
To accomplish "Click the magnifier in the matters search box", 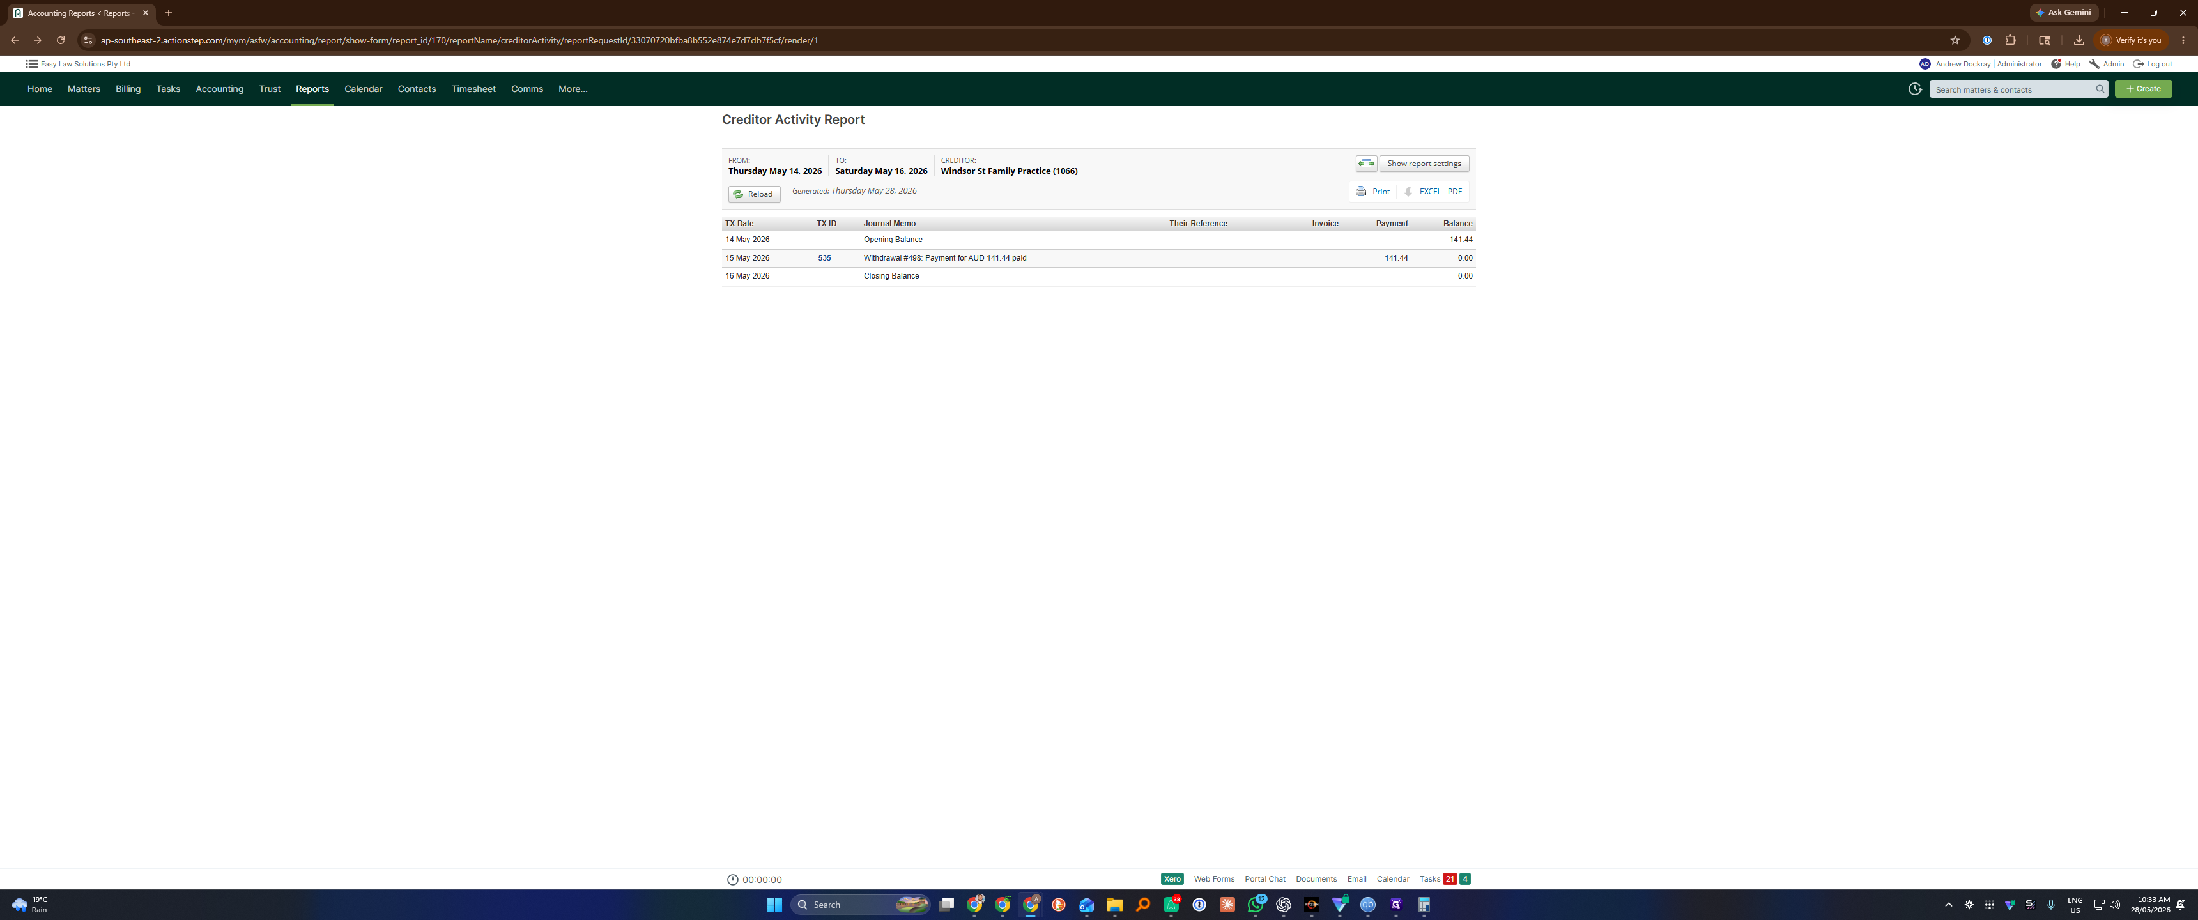I will pyautogui.click(x=2100, y=89).
